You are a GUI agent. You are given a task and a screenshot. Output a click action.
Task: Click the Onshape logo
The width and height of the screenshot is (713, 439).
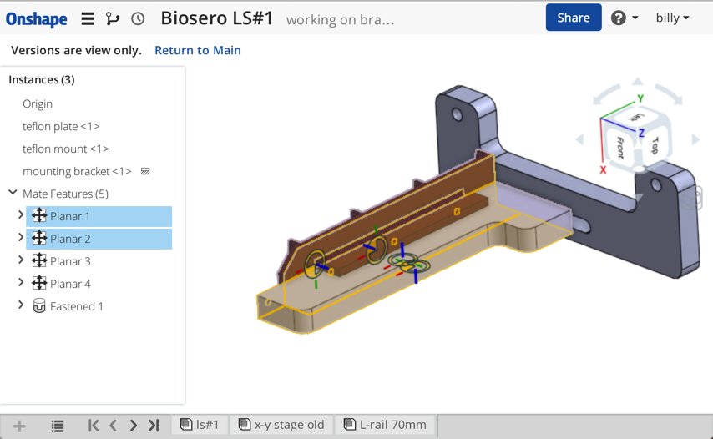pyautogui.click(x=36, y=18)
